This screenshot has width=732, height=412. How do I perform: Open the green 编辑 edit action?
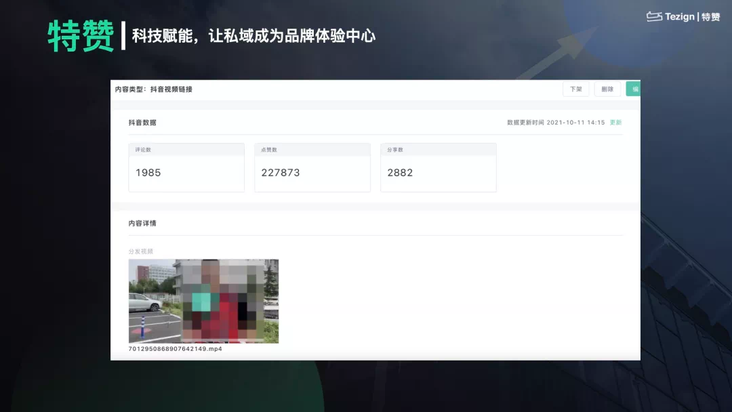[x=634, y=89]
